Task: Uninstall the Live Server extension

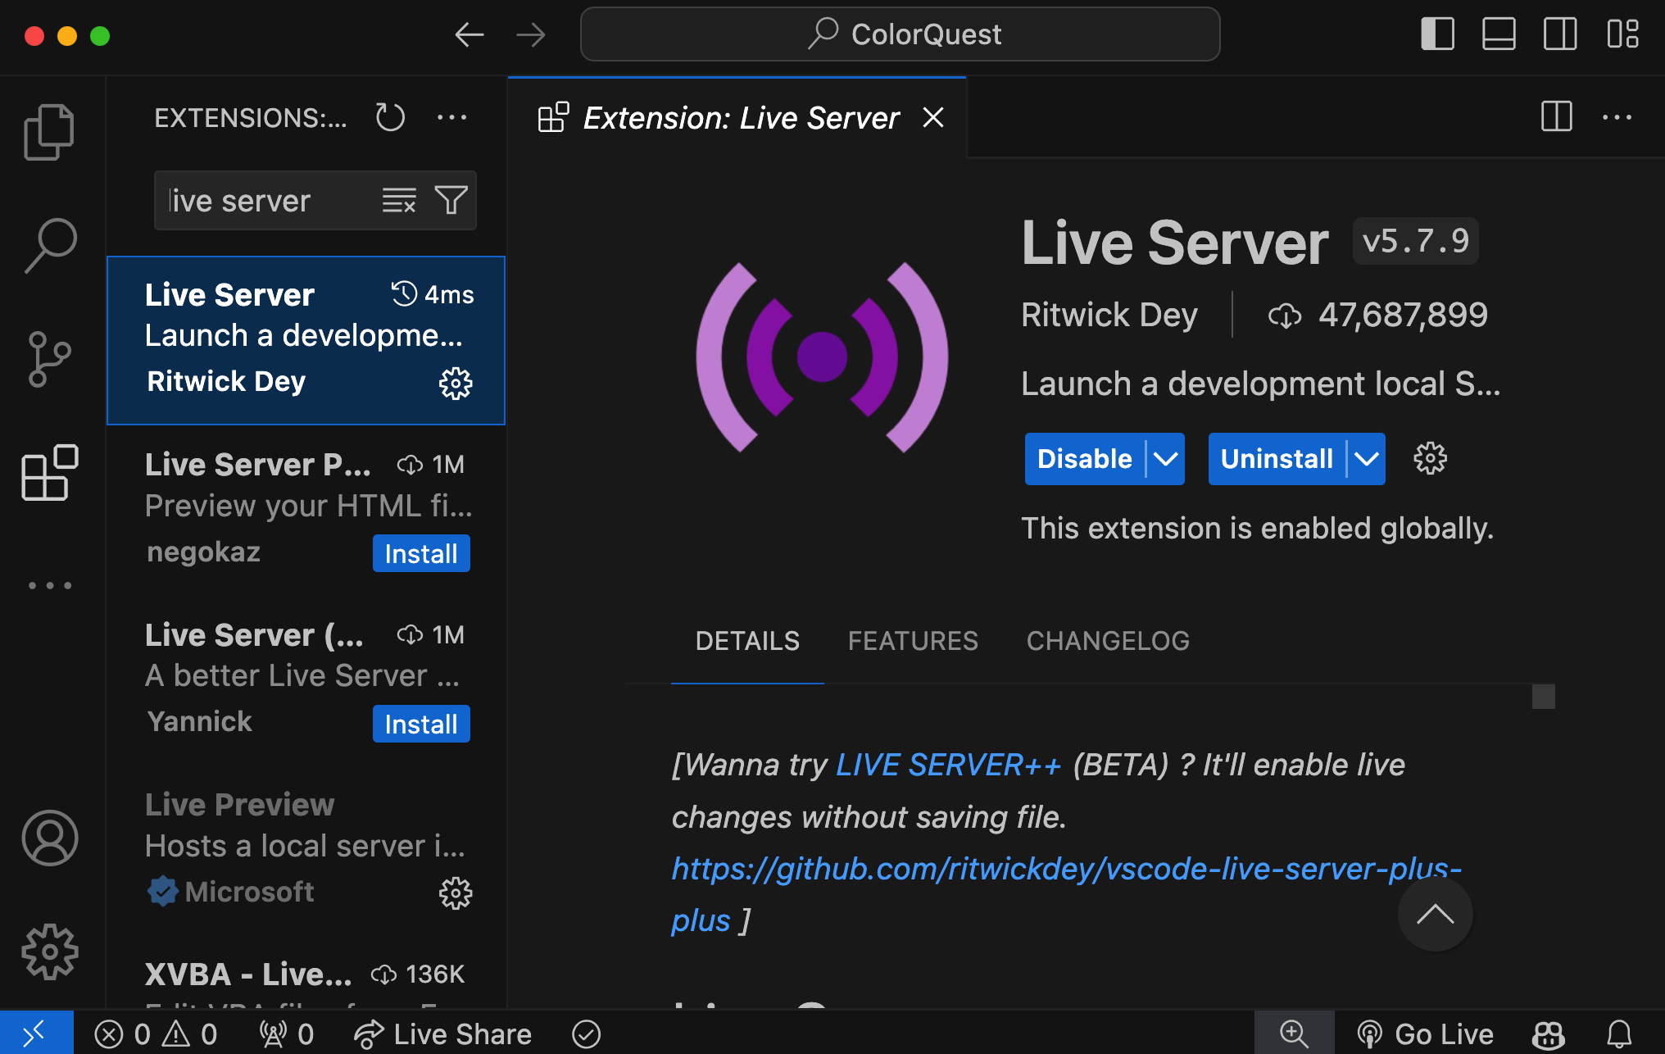Action: pos(1277,458)
